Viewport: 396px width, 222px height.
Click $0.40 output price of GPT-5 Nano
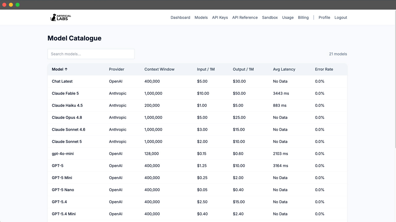(x=238, y=190)
